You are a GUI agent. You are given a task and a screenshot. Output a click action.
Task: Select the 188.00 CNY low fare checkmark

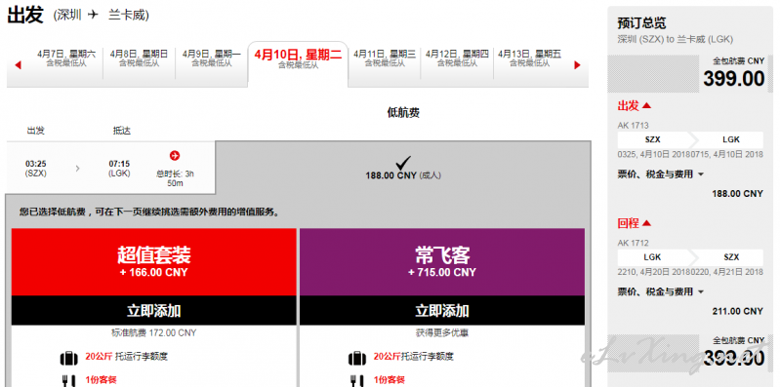(403, 163)
